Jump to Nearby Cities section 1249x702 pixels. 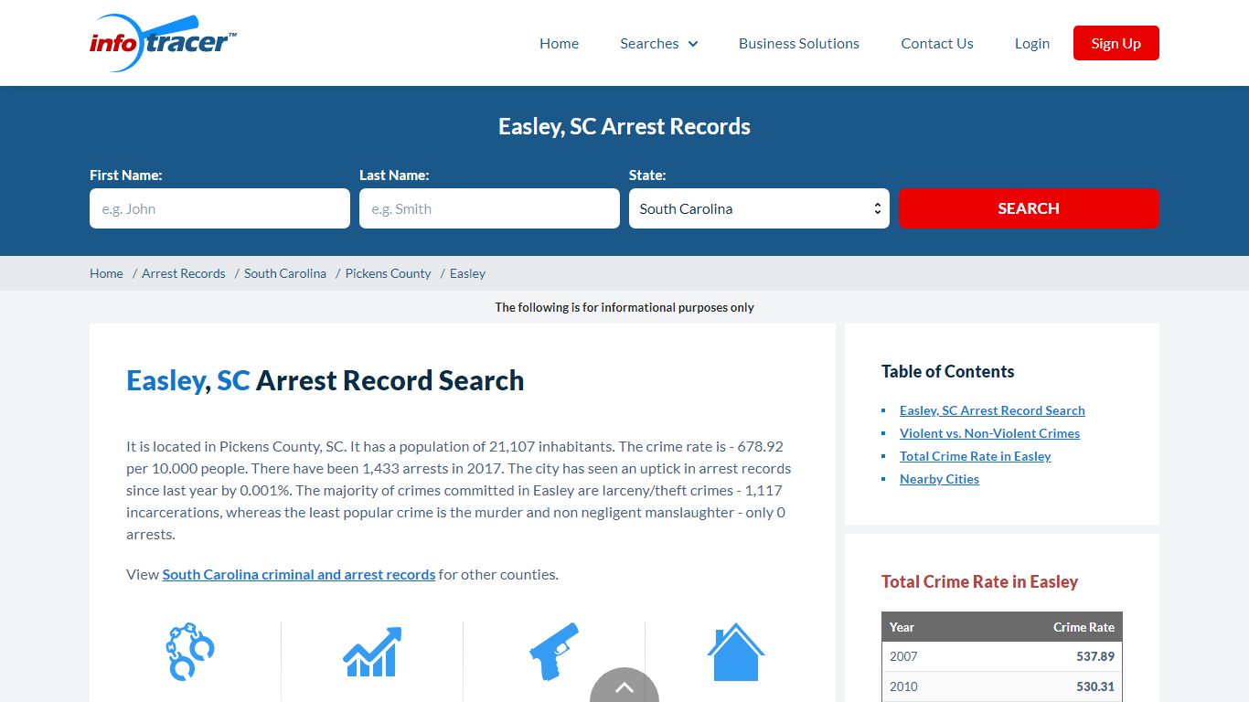[939, 479]
